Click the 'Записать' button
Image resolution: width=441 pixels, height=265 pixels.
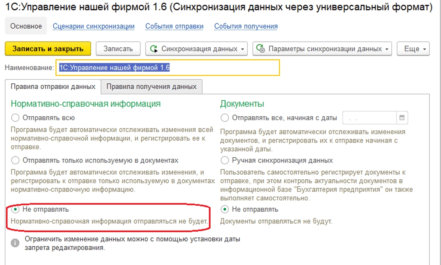[118, 49]
